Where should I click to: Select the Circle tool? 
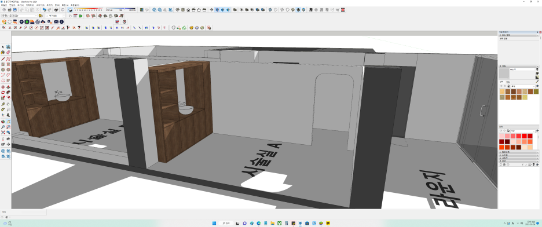(3, 69)
